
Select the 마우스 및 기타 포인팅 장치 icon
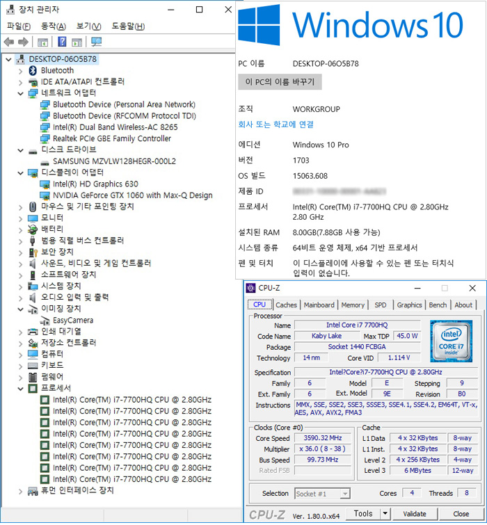(x=33, y=207)
